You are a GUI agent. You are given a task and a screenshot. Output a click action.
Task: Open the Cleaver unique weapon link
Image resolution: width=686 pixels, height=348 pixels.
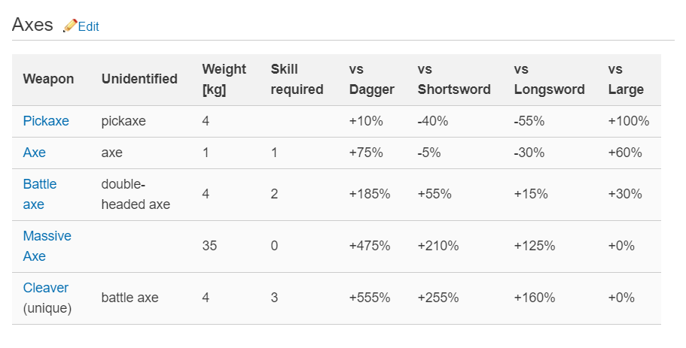click(46, 288)
